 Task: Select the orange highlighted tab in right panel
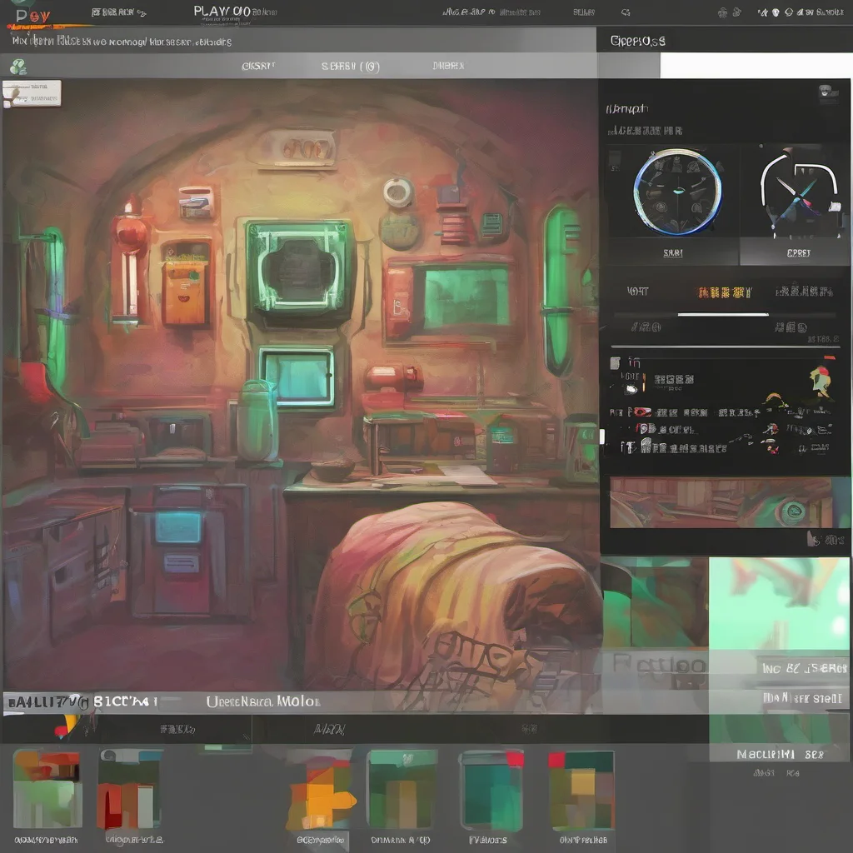click(x=723, y=292)
